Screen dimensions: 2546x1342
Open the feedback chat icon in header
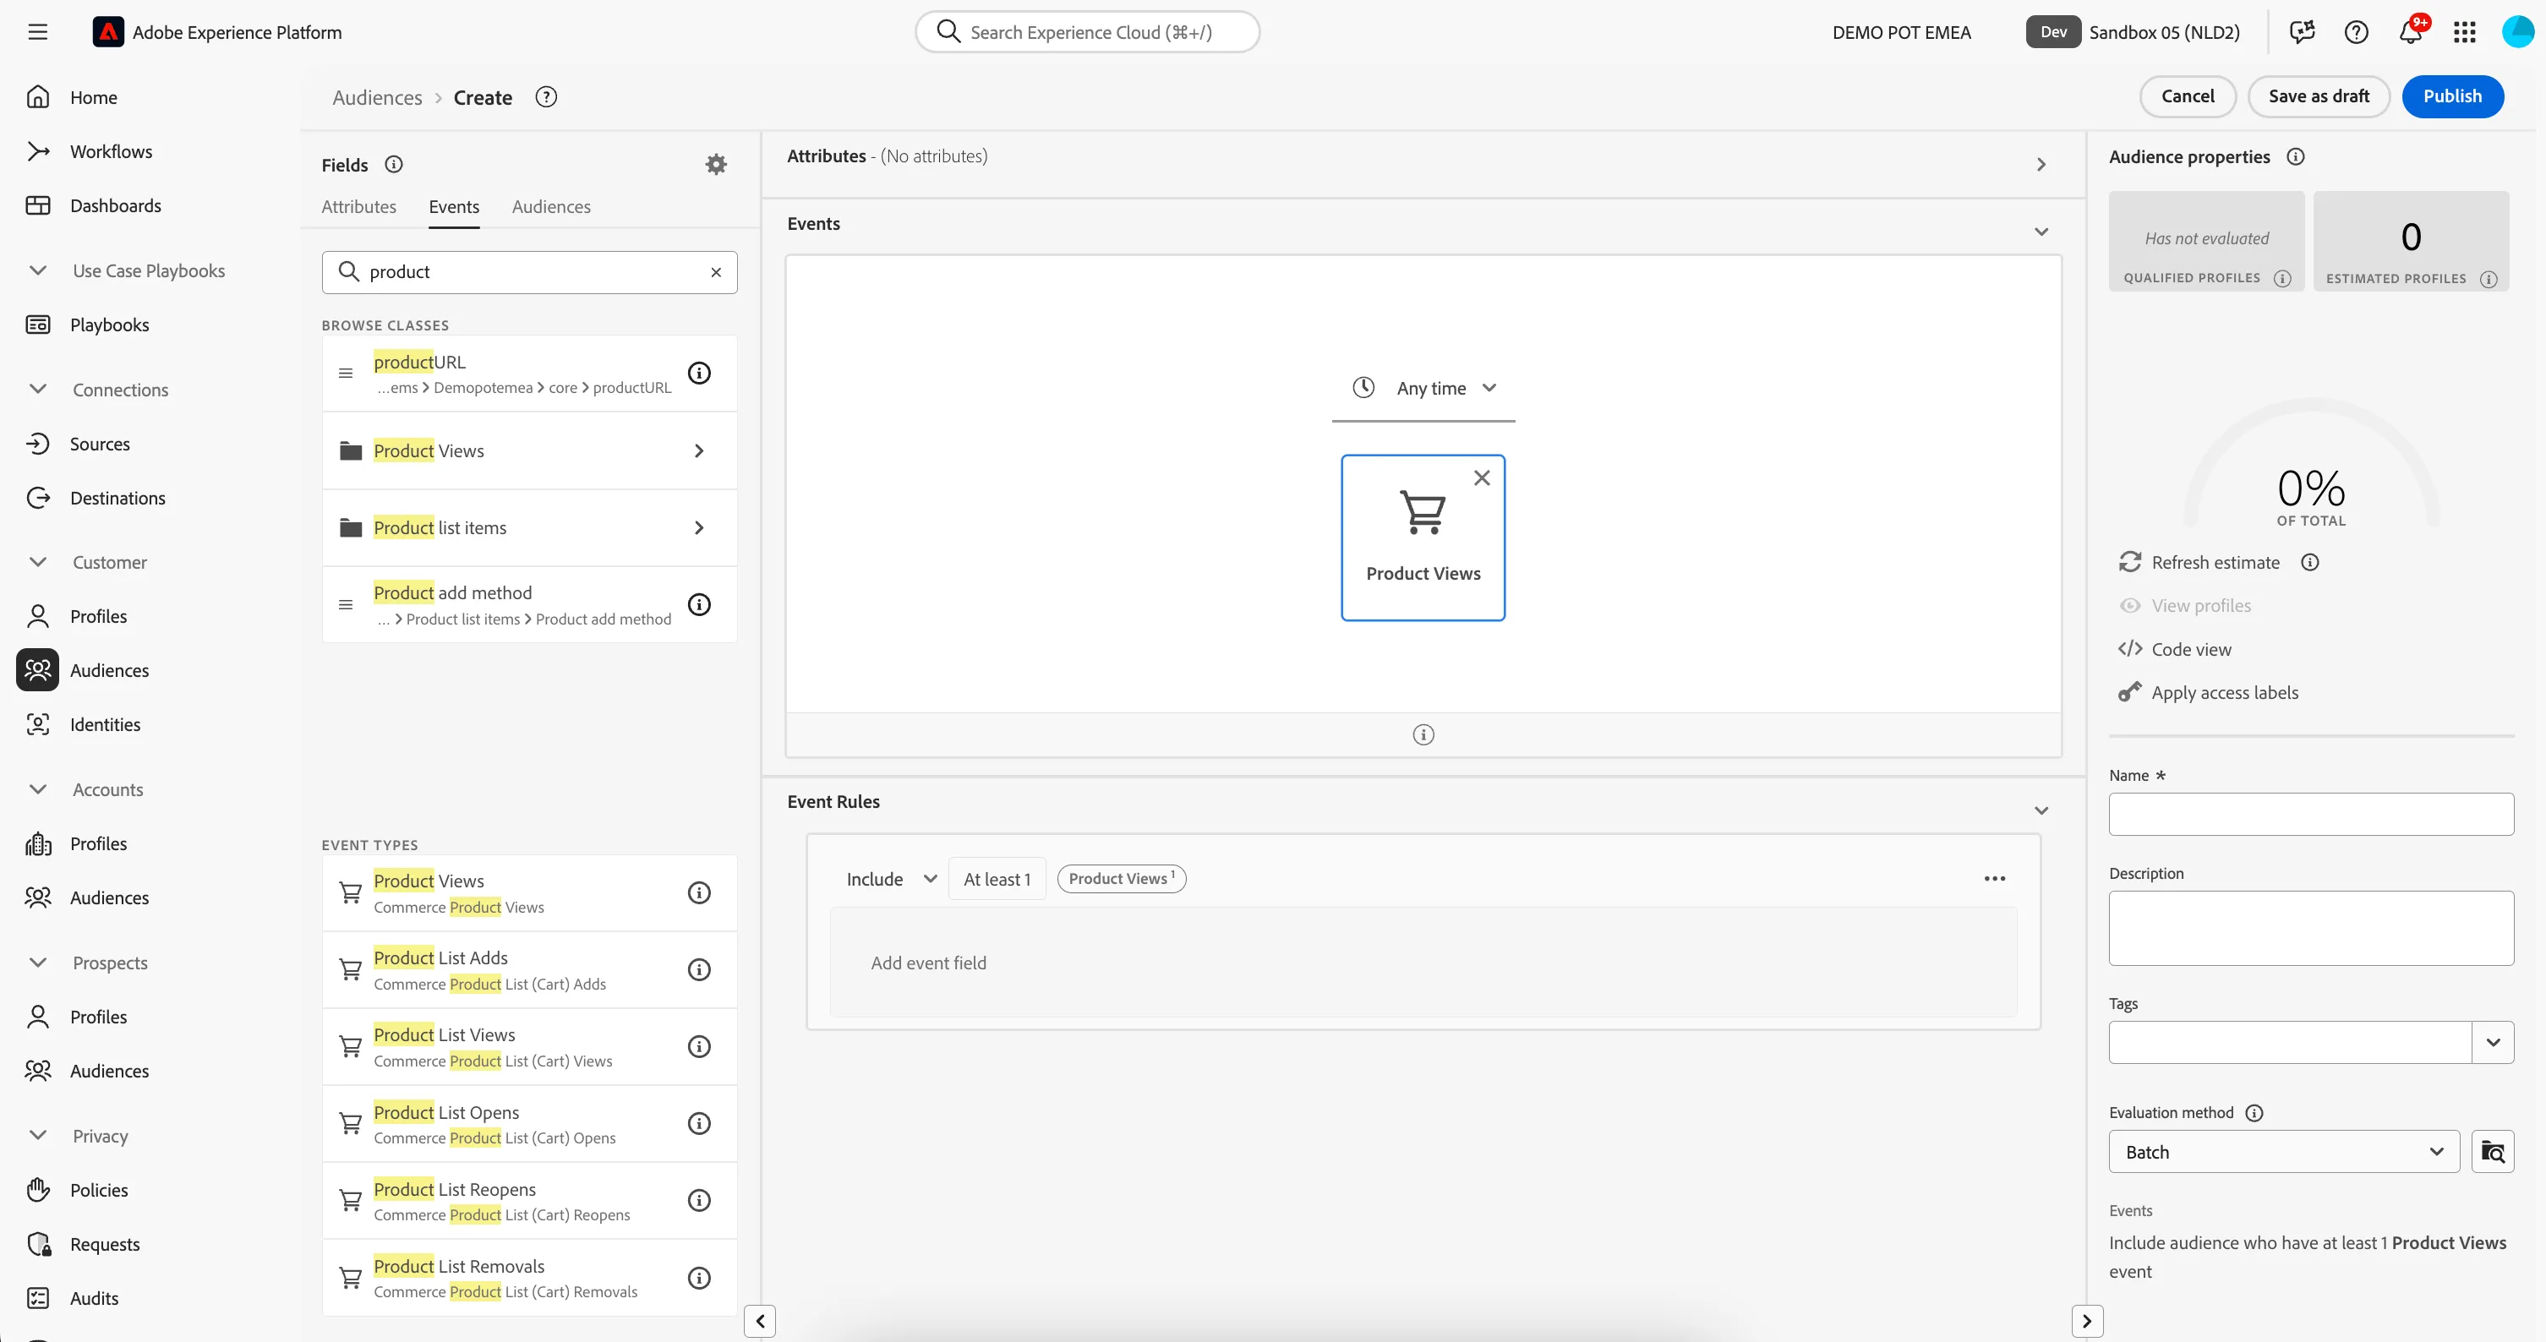pyautogui.click(x=2302, y=31)
